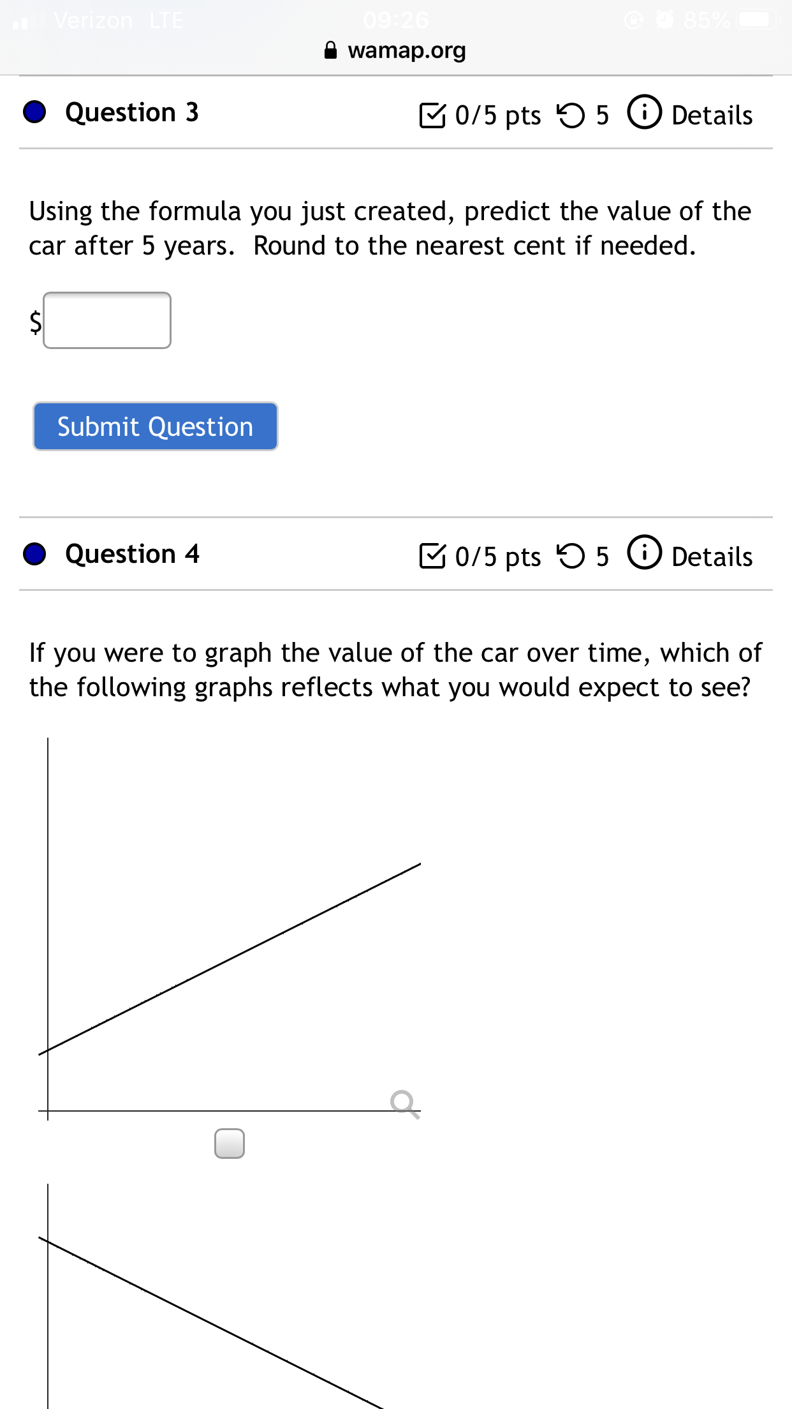Click Question 4 points checkmark icon
The height and width of the screenshot is (1409, 792).
(432, 556)
